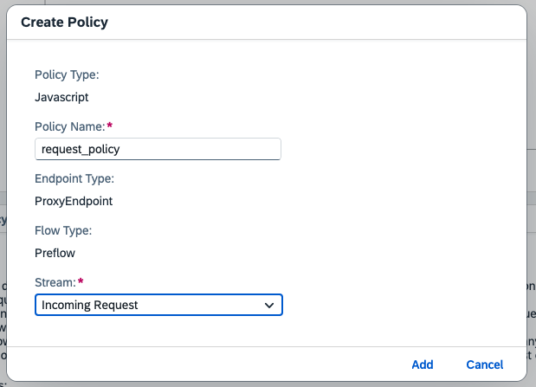
Task: Cancel the Create Policy dialog
Action: click(x=484, y=364)
